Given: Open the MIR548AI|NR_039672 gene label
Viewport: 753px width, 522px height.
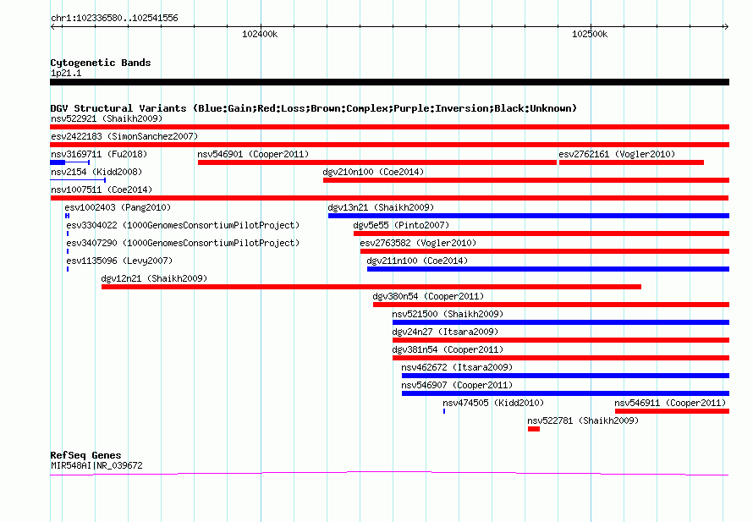Looking at the screenshot, I should 96,466.
